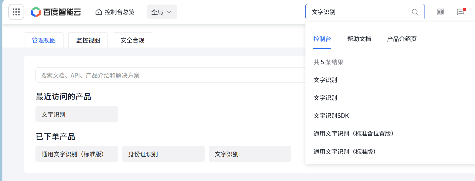The width and height of the screenshot is (475, 181).
Task: Switch to the 帮助文档 tab
Action: point(359,39)
